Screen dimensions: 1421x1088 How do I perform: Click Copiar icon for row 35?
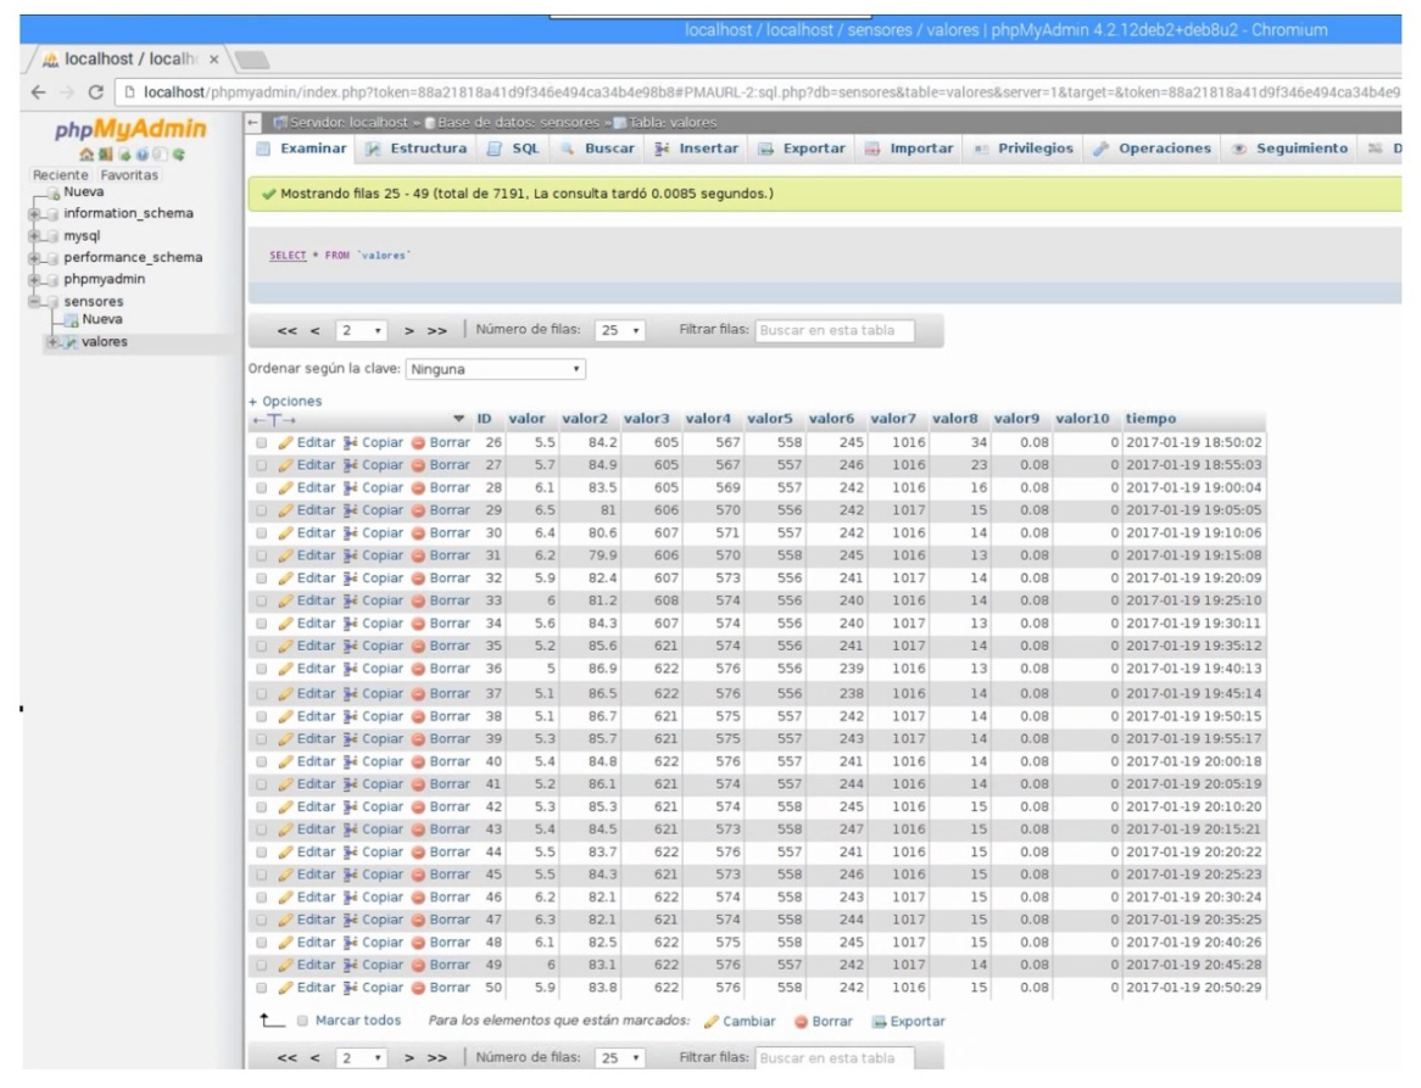350,646
